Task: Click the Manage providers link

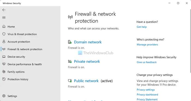Action: [x=147, y=45]
